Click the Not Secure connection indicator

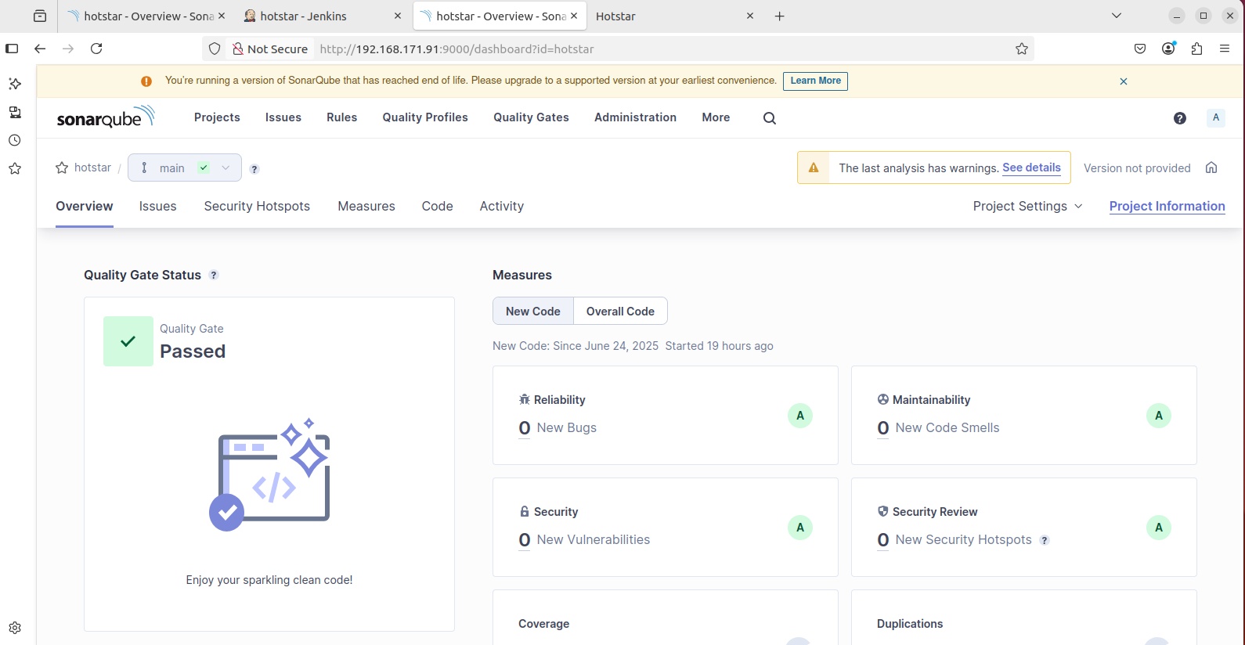[x=270, y=49]
